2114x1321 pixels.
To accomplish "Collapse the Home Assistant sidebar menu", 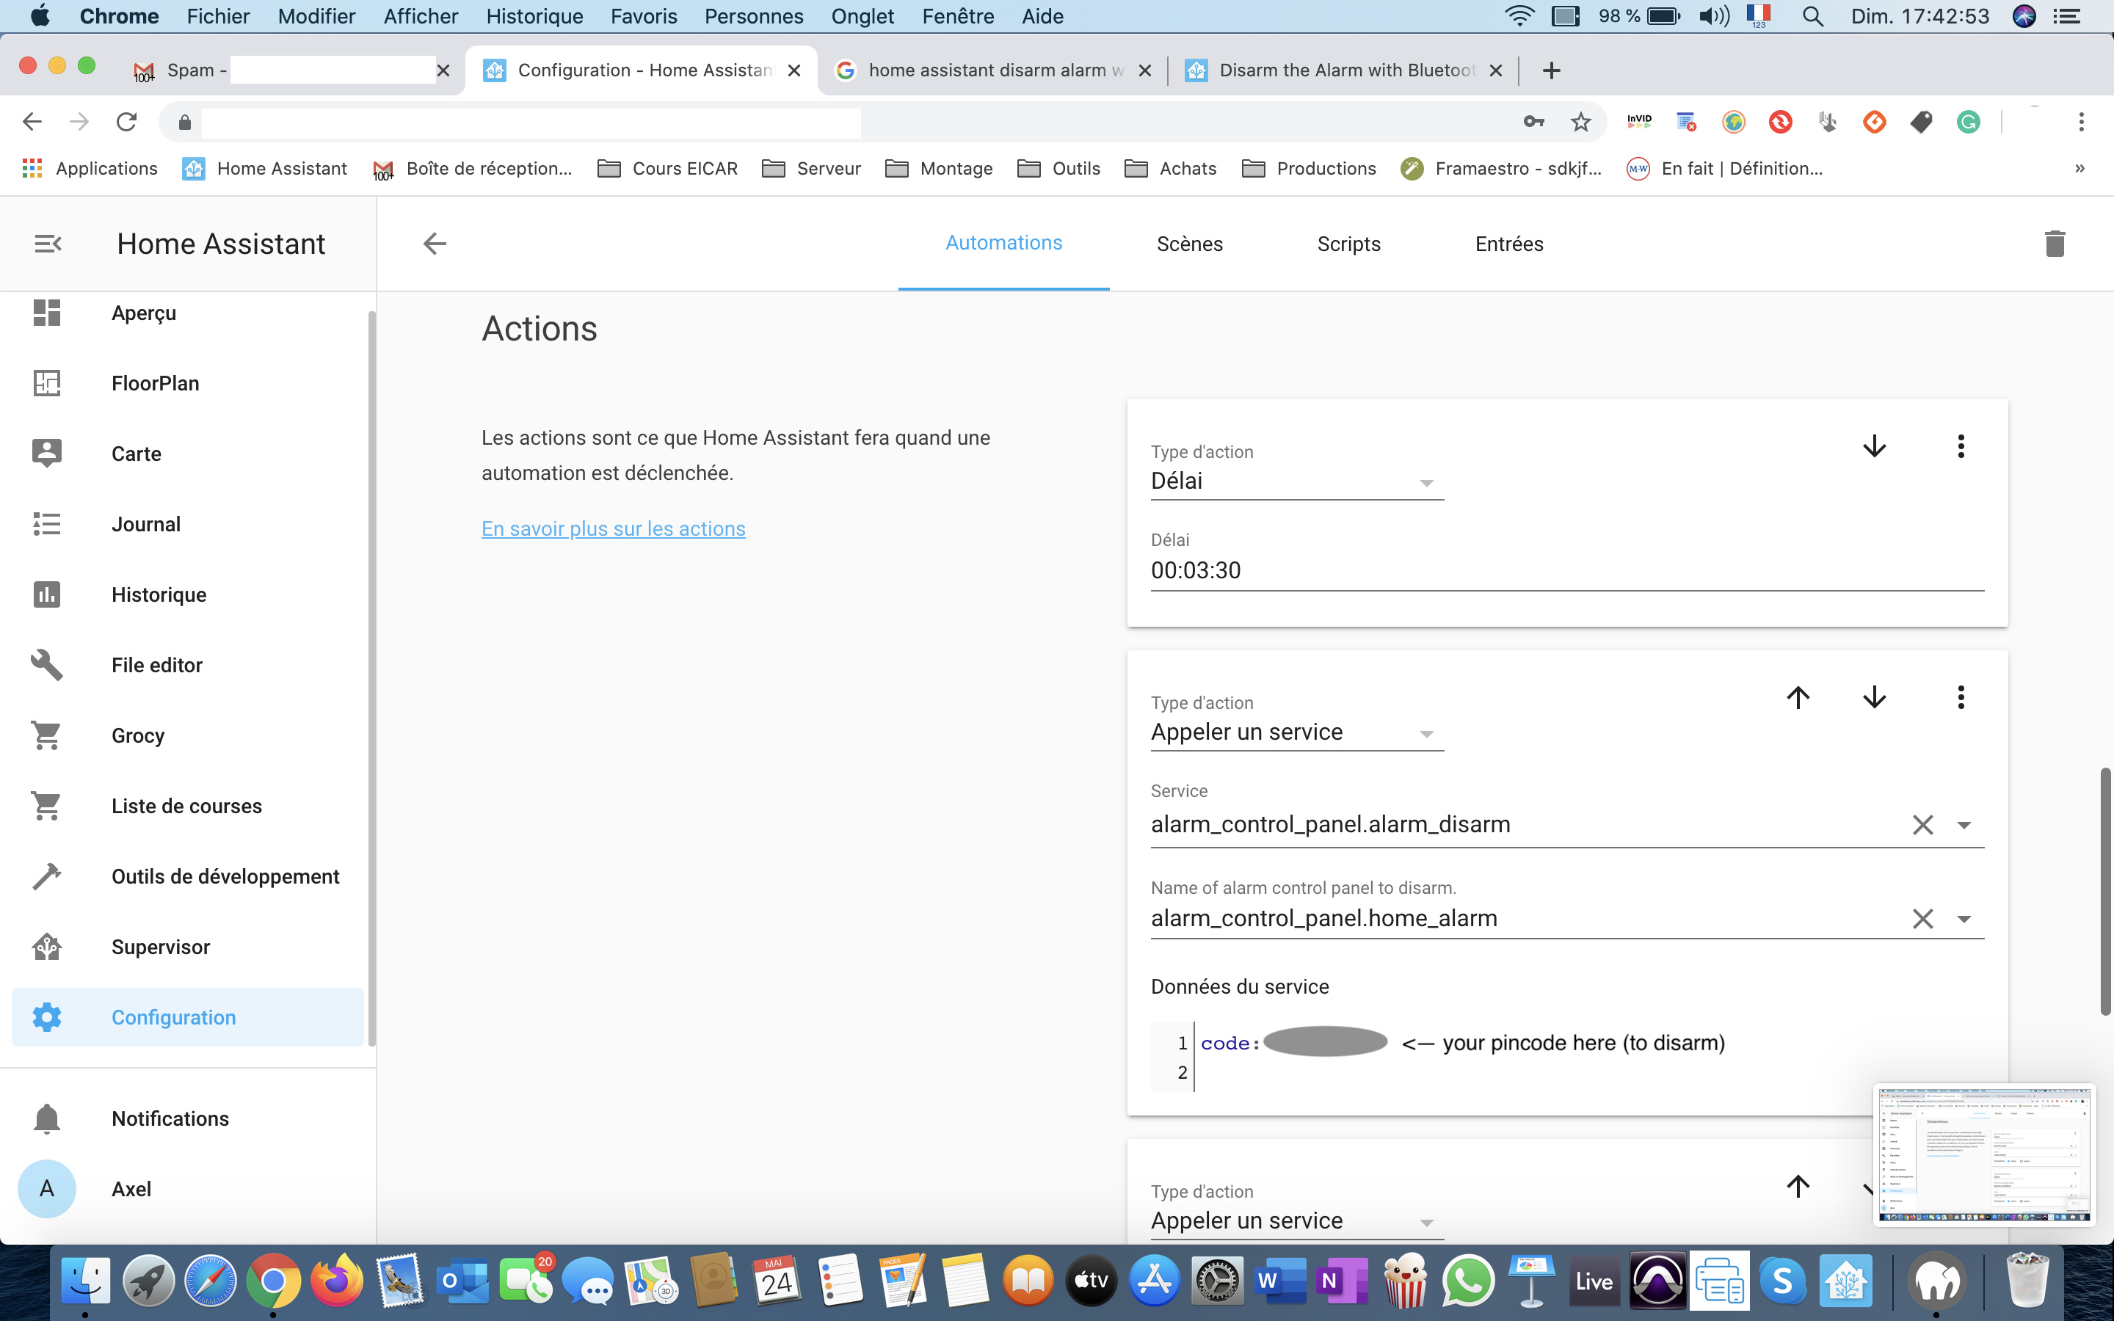I will 48,244.
